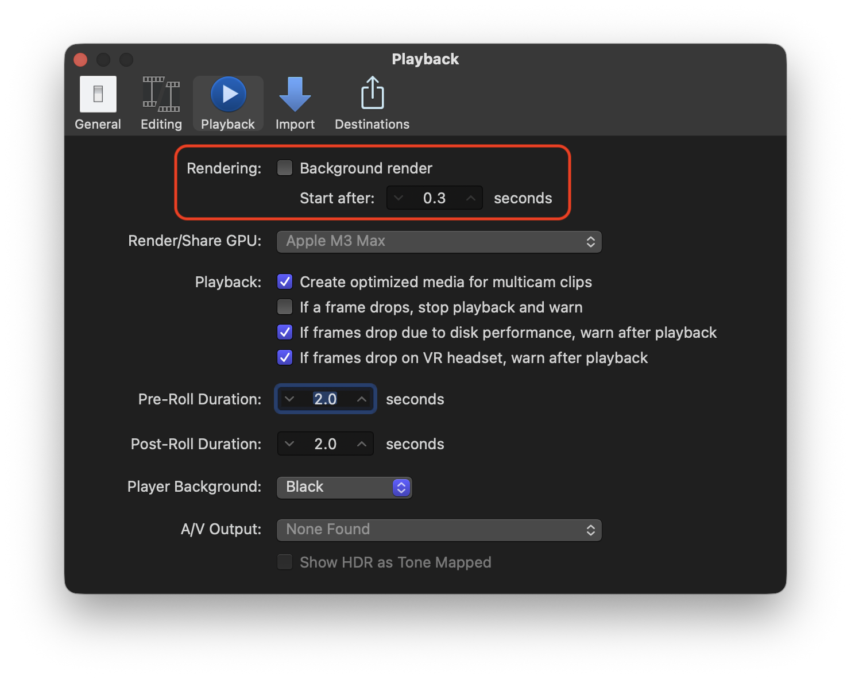The width and height of the screenshot is (851, 679).
Task: Open the Destinations share icon
Action: (372, 95)
